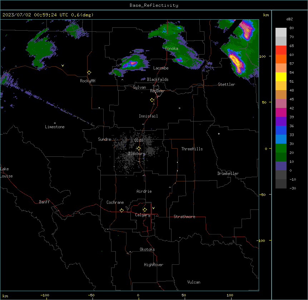Click the asterisk marker east of Innisfail
308x300 pixels.
click(179, 108)
